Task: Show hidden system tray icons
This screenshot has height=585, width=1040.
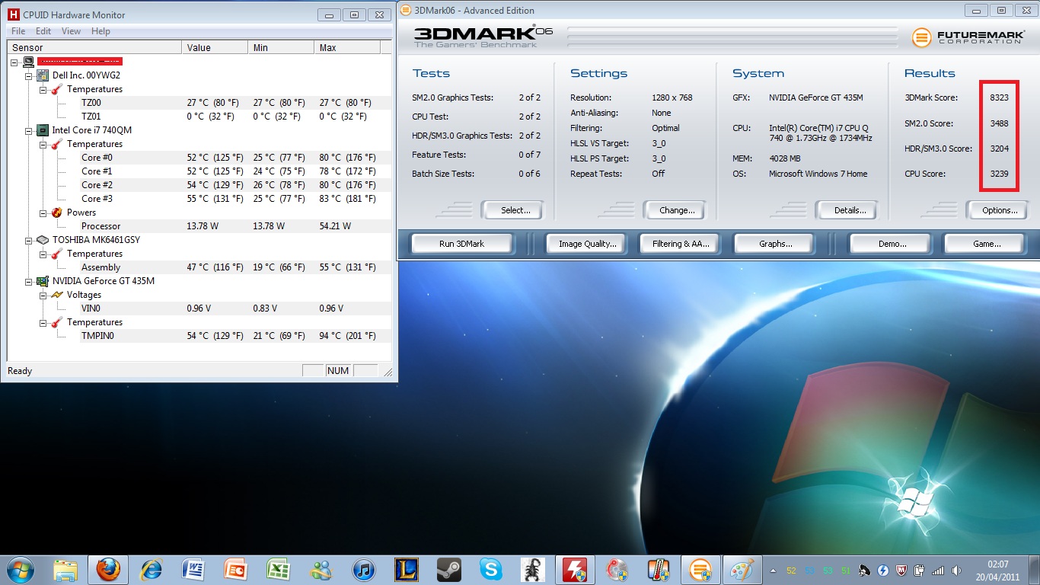Action: click(x=774, y=570)
